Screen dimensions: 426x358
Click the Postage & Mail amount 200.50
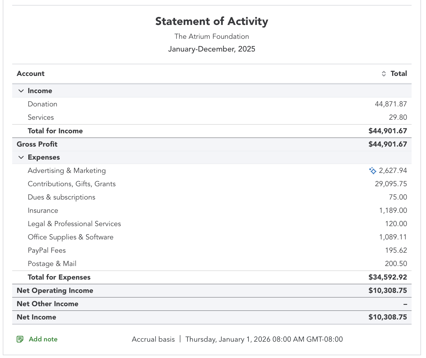(396, 264)
